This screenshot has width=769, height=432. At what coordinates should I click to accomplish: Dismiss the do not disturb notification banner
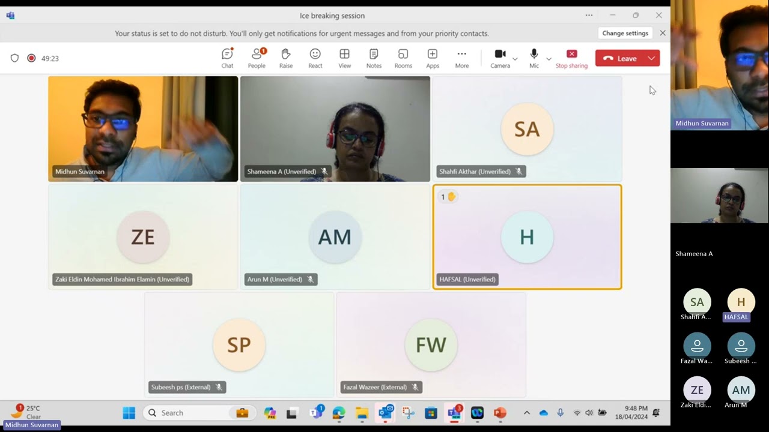click(x=663, y=33)
